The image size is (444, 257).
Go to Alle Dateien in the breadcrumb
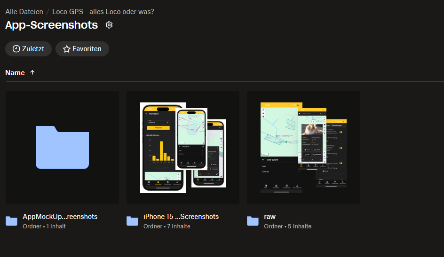(x=24, y=12)
